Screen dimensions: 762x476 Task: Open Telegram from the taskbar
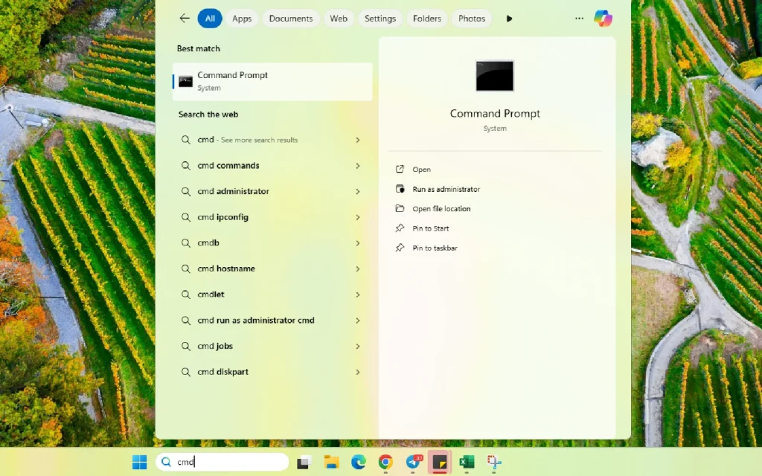(x=414, y=462)
